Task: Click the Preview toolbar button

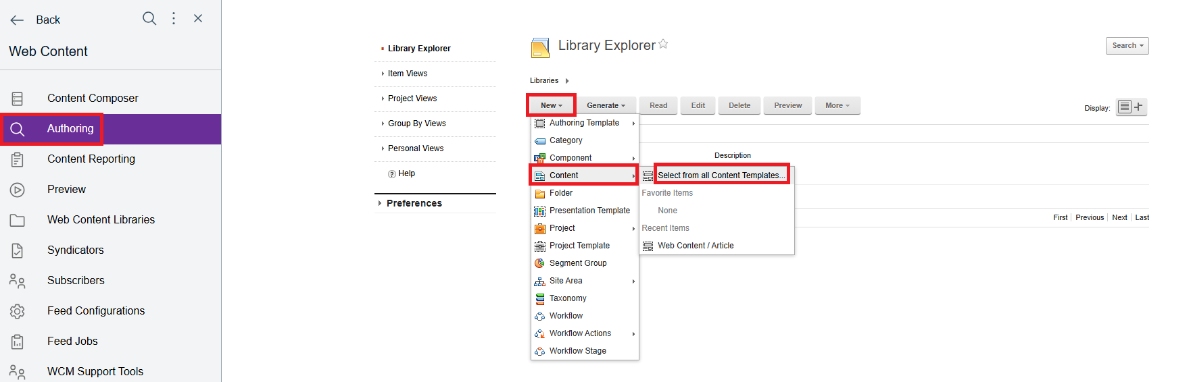Action: click(x=788, y=105)
